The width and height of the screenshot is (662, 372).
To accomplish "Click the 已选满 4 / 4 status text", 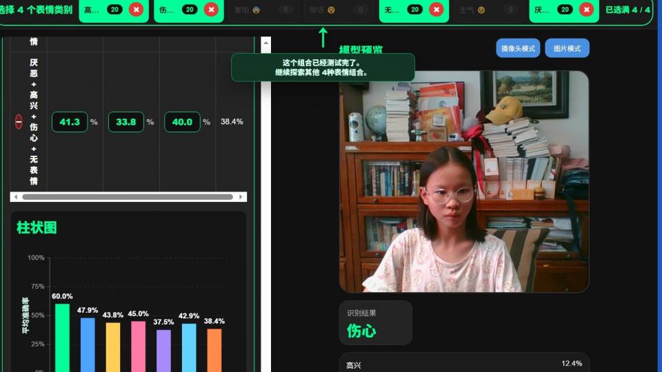I will click(628, 10).
